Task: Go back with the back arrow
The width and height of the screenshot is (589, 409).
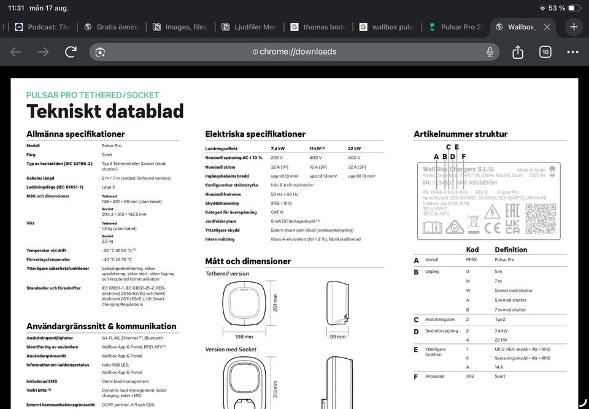Action: click(x=16, y=52)
